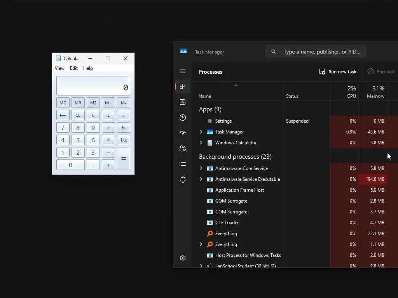The width and height of the screenshot is (398, 298).
Task: Click the Settings gear icon in Apps list
Action: [209, 121]
